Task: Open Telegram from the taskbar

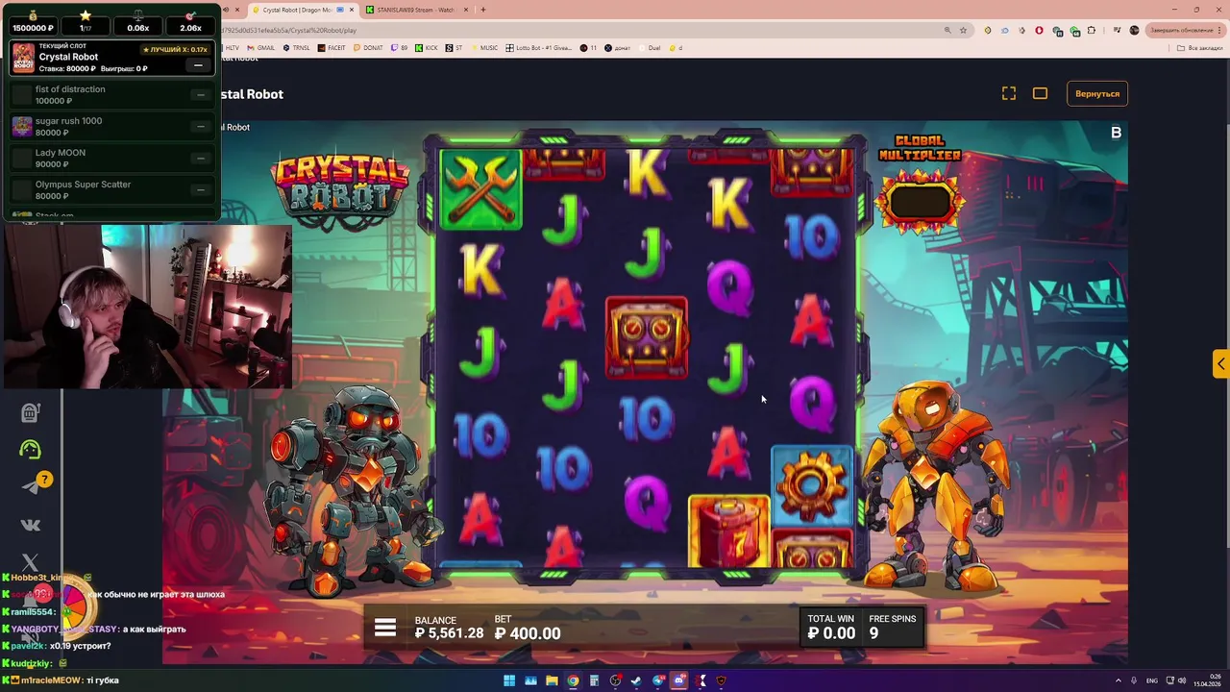Action: click(657, 681)
